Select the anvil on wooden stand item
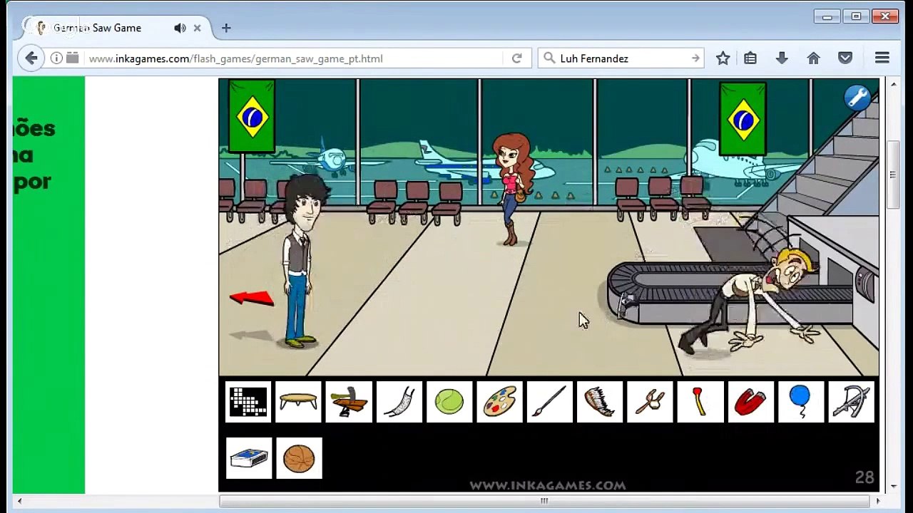 (x=349, y=402)
